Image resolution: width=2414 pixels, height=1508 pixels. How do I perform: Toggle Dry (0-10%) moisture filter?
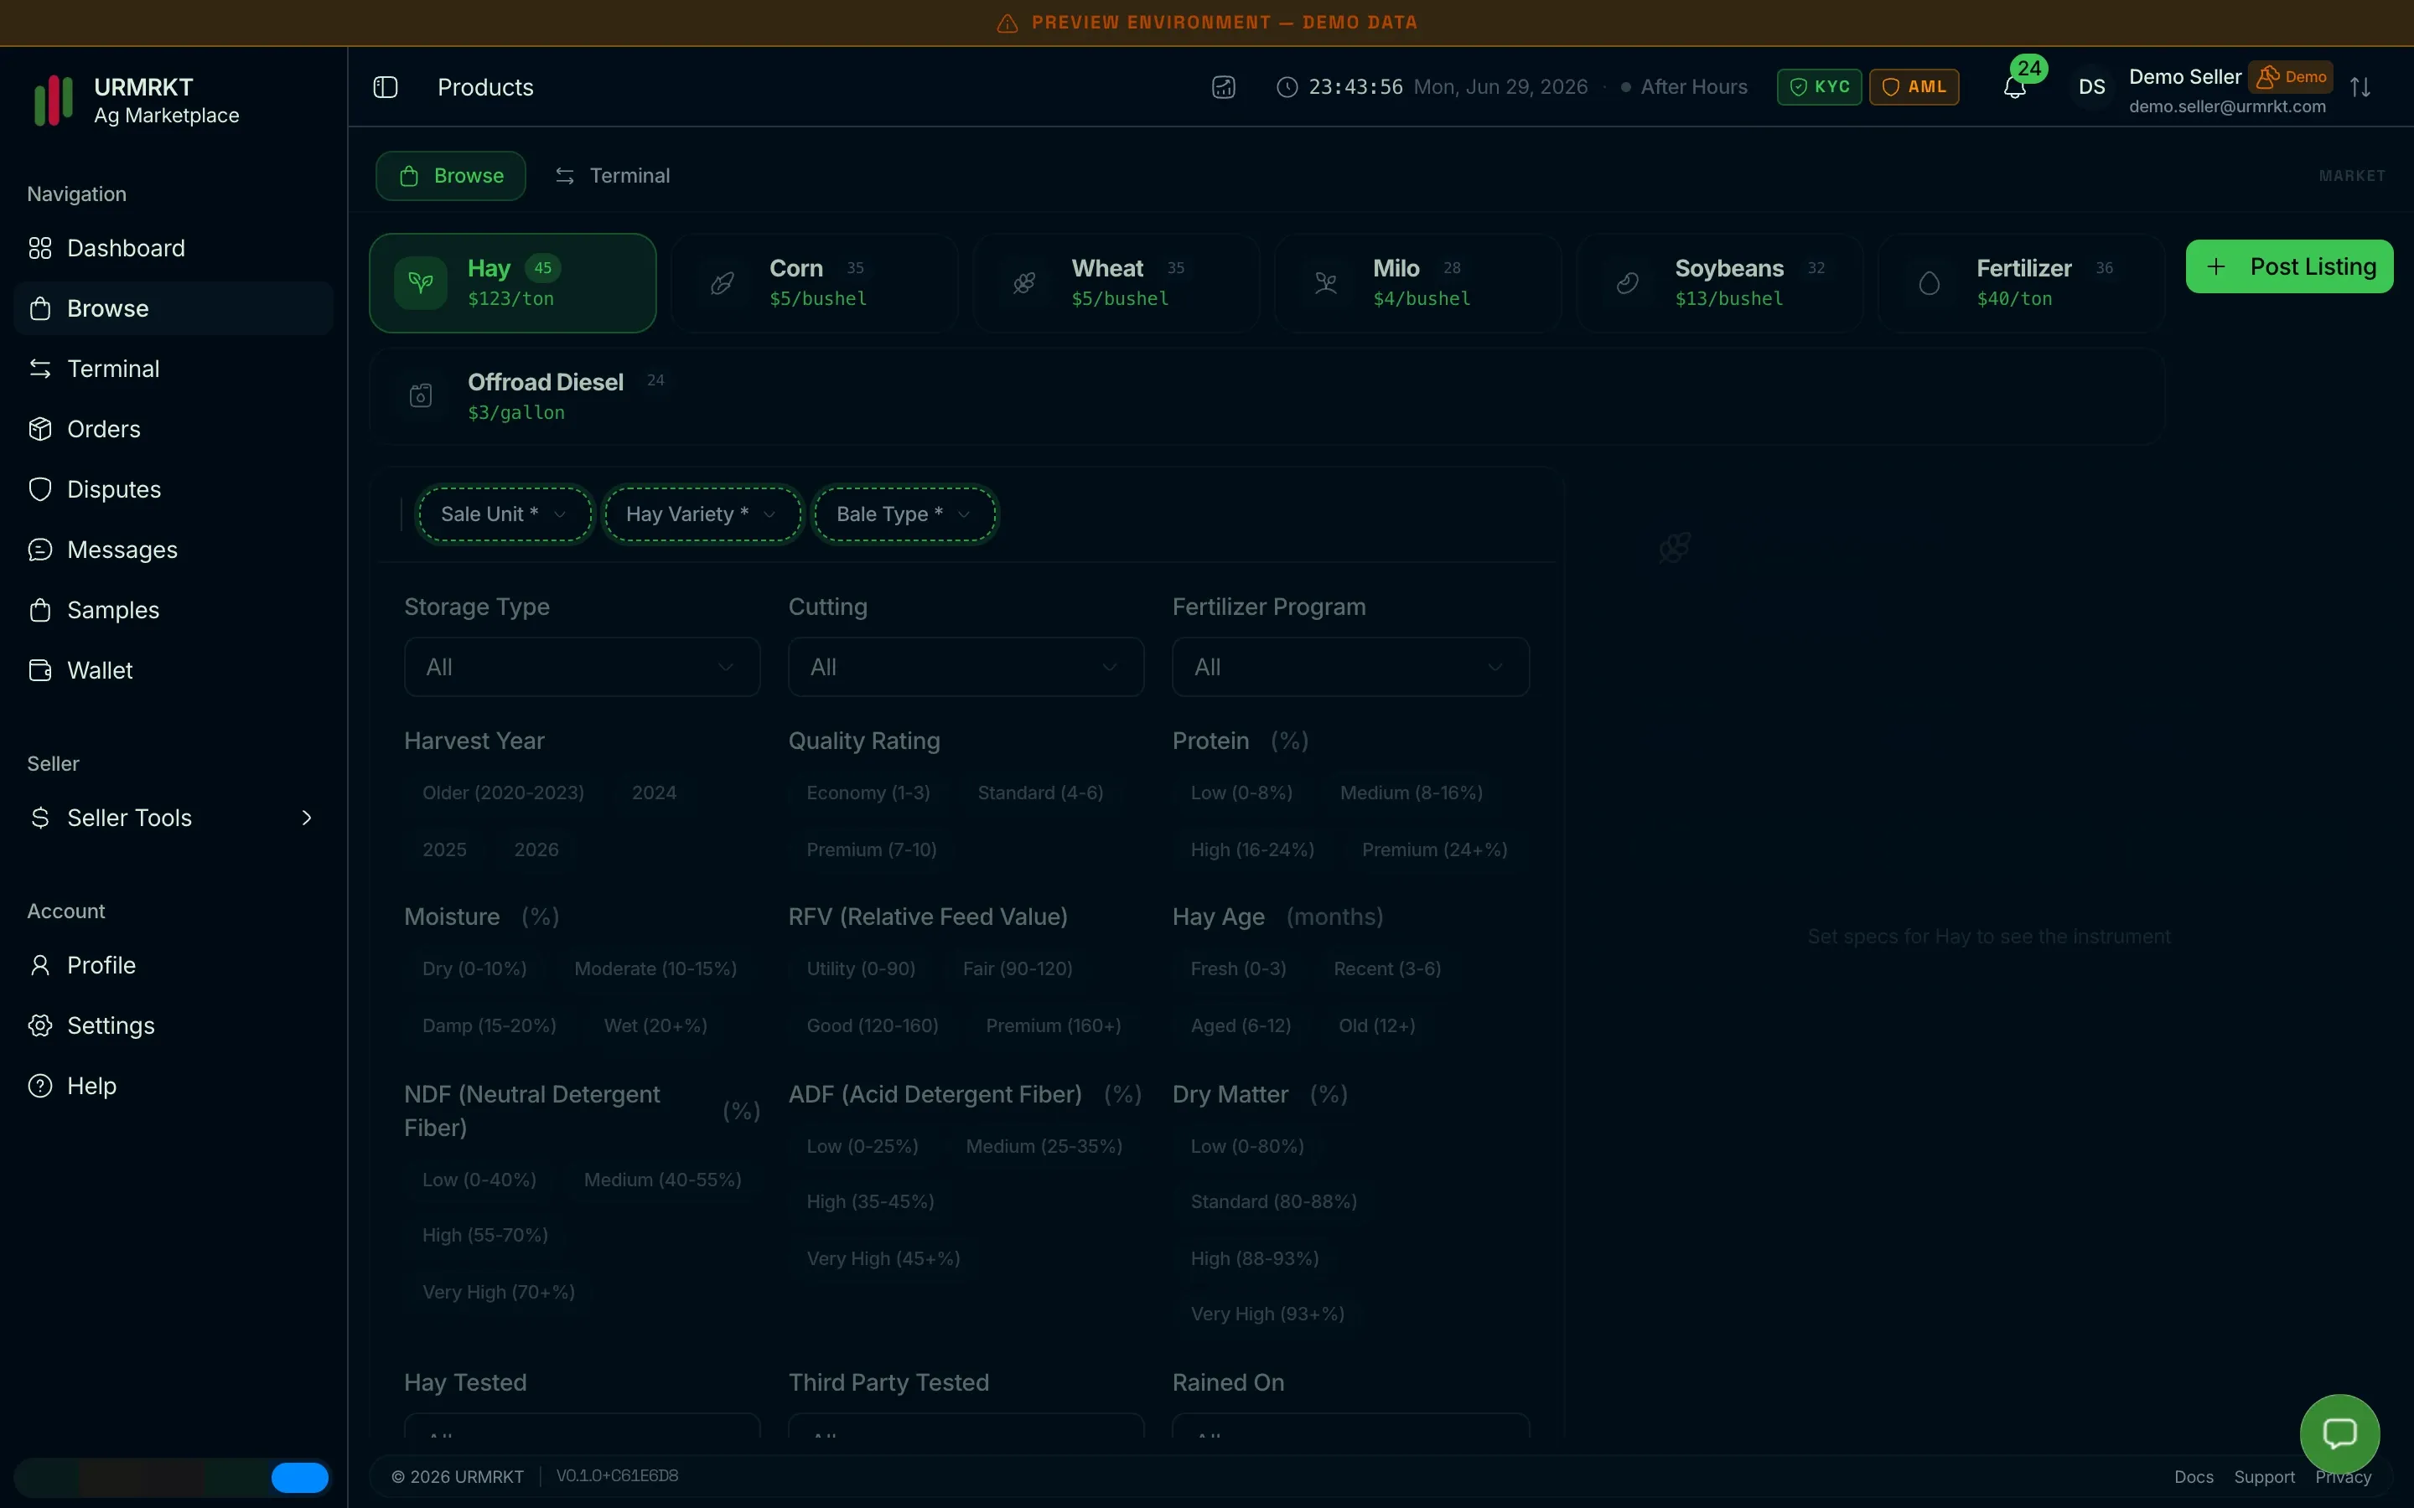coord(474,968)
